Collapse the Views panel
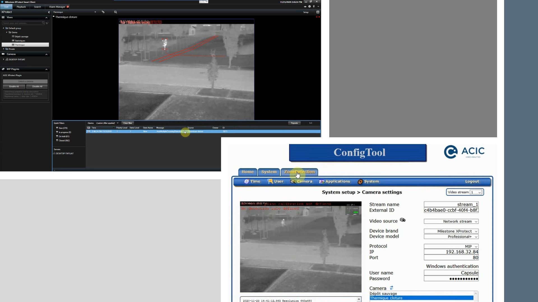538x302 pixels. point(47,17)
